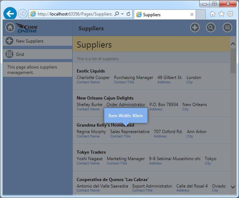The width and height of the screenshot is (239, 198).
Task: Click the scrollbar down arrow
Action: (x=233, y=187)
